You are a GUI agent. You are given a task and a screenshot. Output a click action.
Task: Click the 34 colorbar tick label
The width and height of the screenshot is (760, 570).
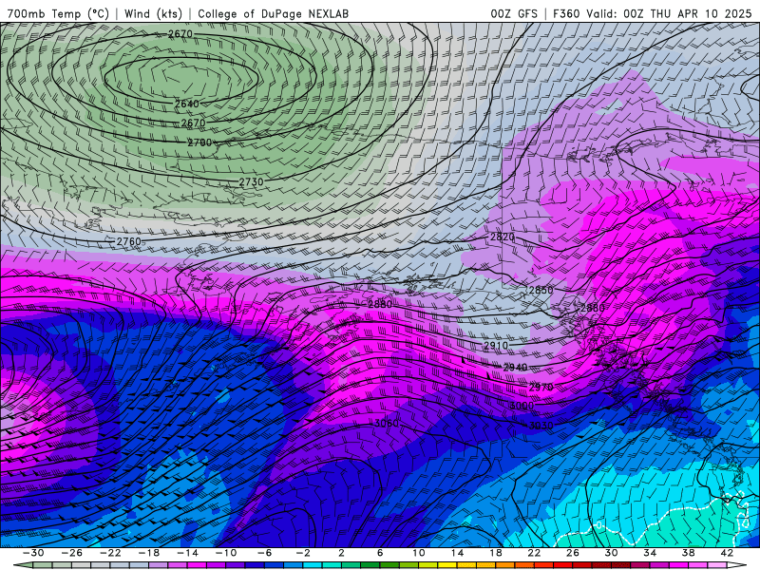click(x=650, y=553)
